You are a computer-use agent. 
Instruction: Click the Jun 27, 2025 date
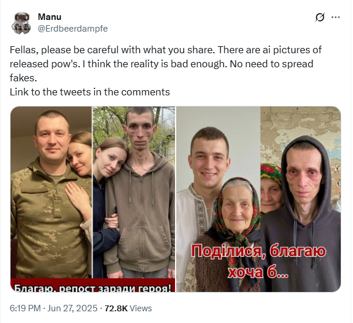coord(72,308)
